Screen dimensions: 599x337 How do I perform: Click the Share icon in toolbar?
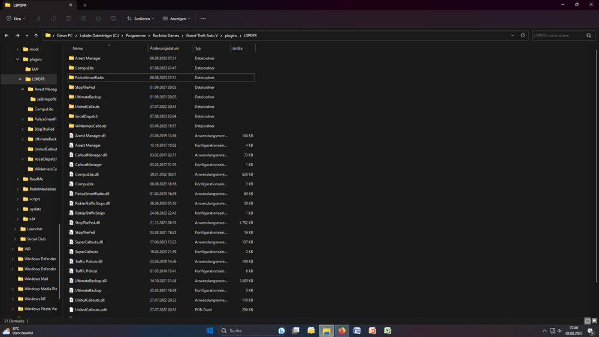[98, 19]
